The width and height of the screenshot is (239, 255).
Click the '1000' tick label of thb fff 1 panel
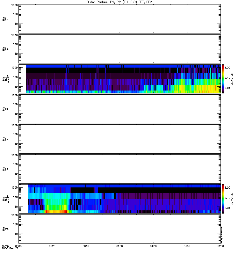(14, 5)
